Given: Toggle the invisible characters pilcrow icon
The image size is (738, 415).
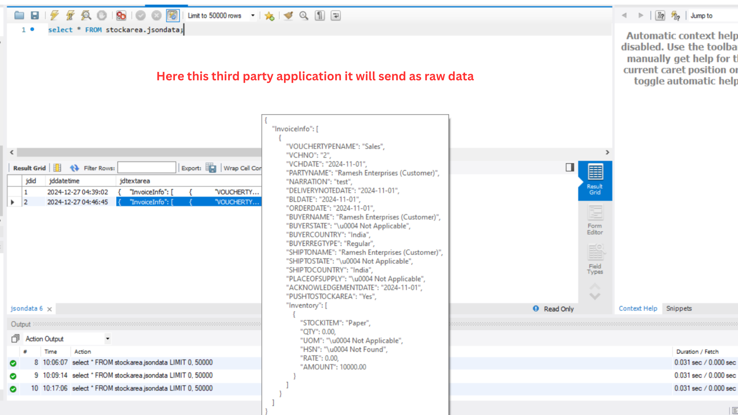Looking at the screenshot, I should (x=320, y=16).
